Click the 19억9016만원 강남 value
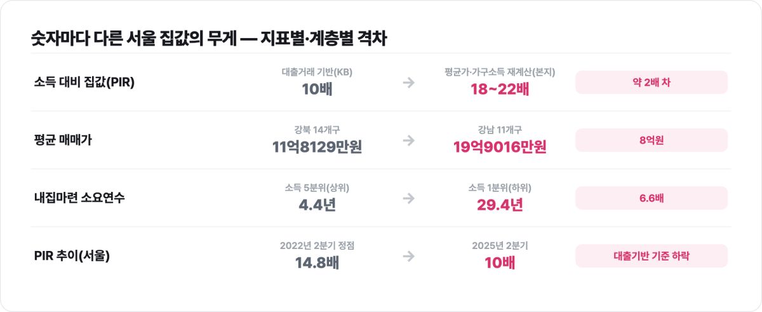This screenshot has height=312, width=762. coord(500,147)
